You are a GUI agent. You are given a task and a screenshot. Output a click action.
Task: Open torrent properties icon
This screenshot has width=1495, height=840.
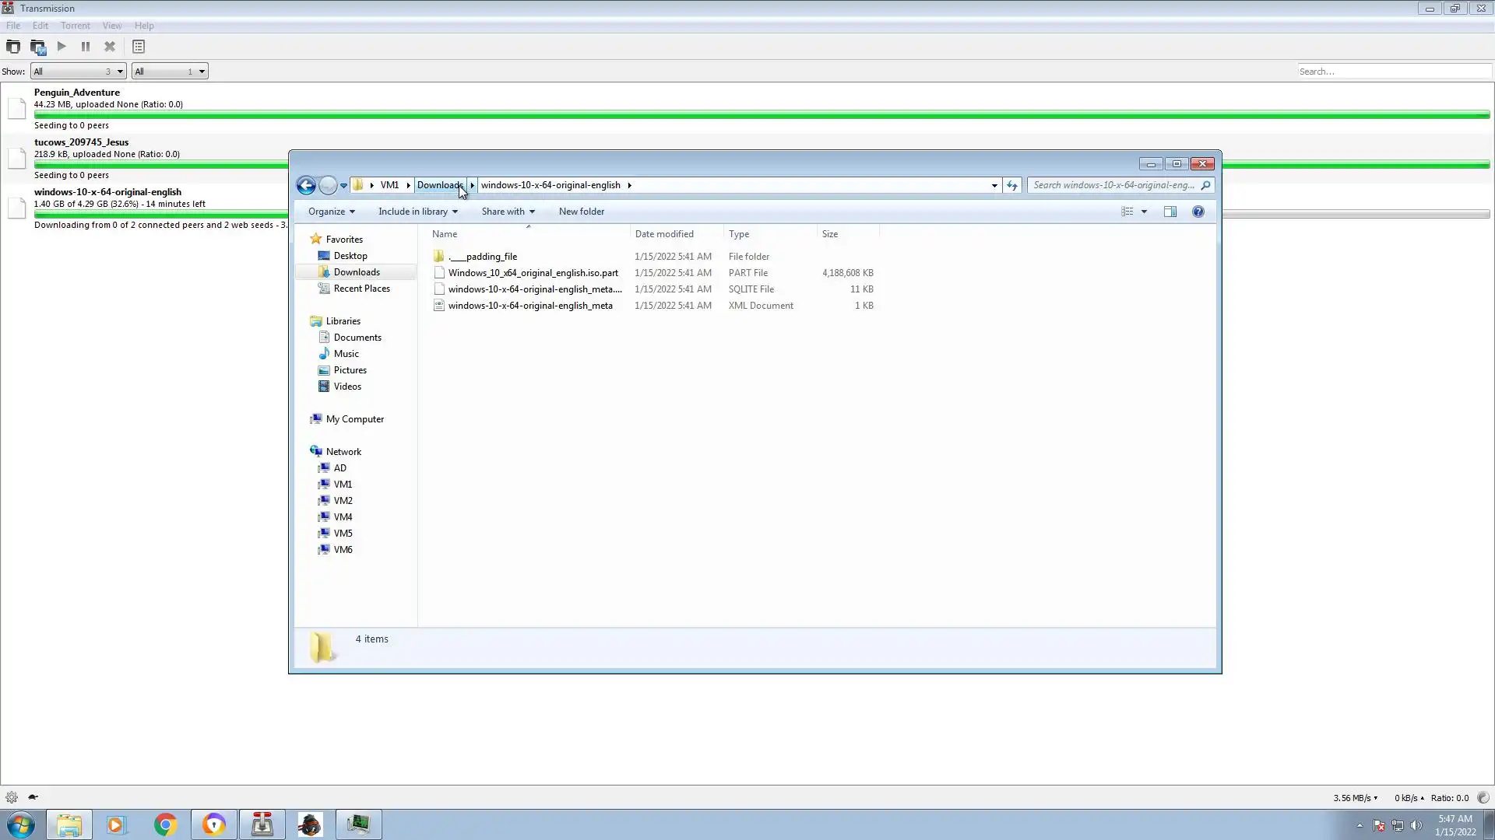pos(139,47)
